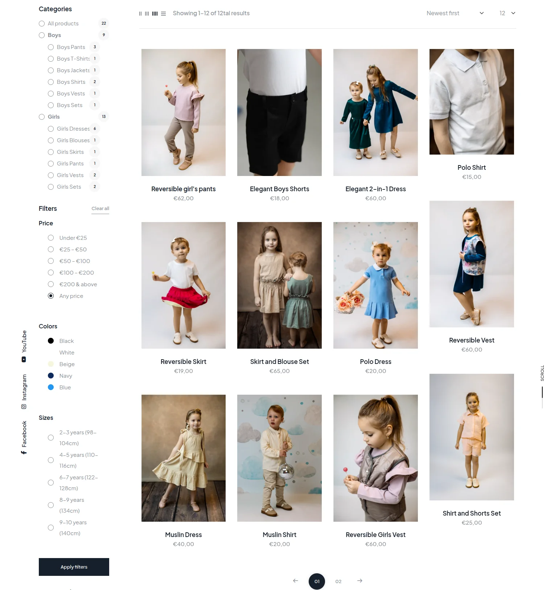
Task: Click the Clear all filters link
Action: (100, 208)
